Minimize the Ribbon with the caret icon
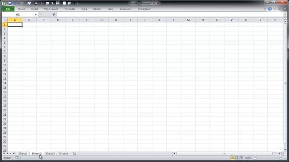The width and height of the screenshot is (289, 162). point(265,9)
